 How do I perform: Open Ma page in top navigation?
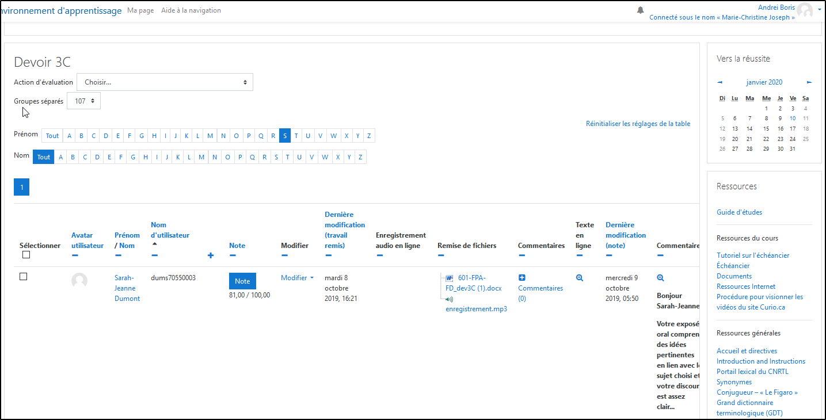(x=140, y=10)
